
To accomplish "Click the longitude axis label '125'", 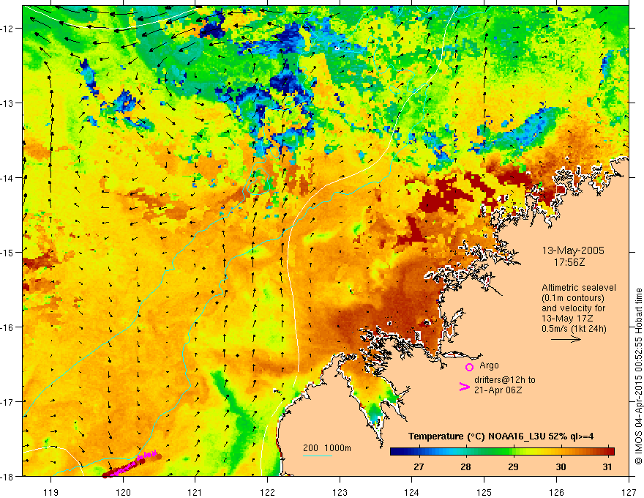I will click(484, 493).
